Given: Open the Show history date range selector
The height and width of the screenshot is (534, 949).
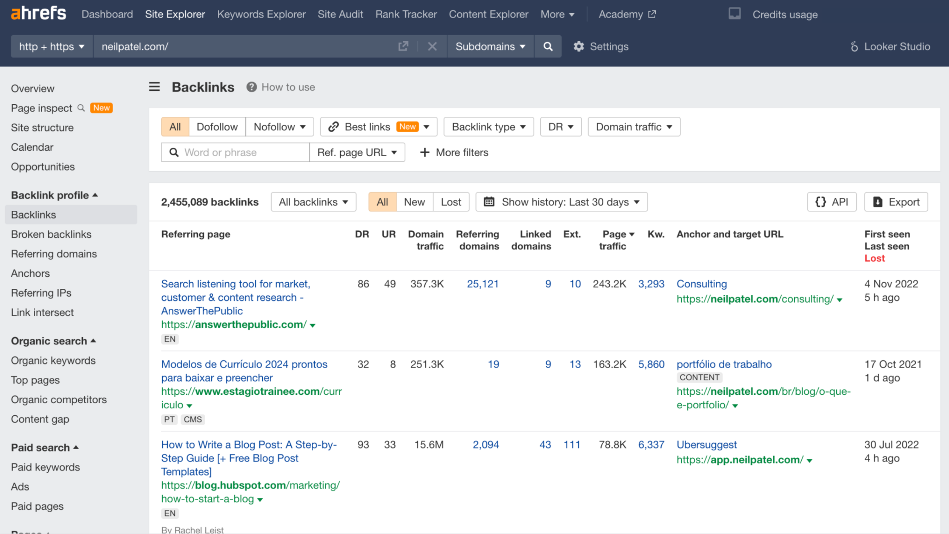Looking at the screenshot, I should coord(561,202).
